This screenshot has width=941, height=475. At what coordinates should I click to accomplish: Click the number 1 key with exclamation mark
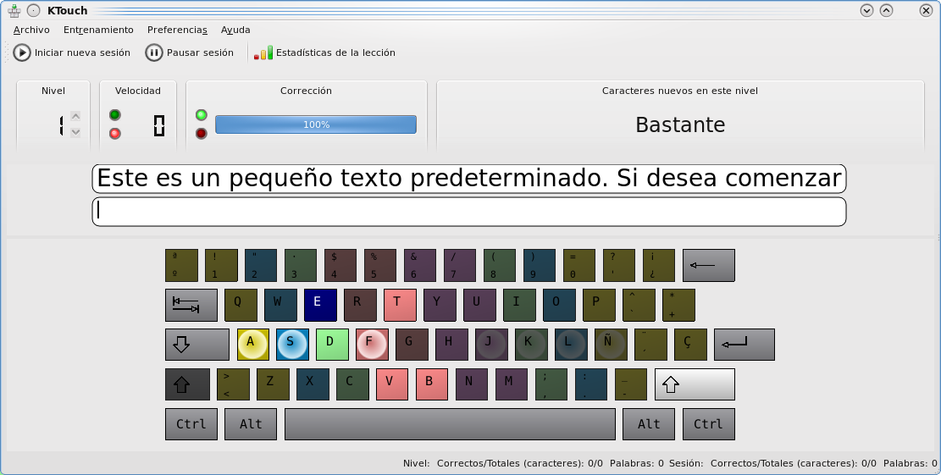tap(221, 265)
